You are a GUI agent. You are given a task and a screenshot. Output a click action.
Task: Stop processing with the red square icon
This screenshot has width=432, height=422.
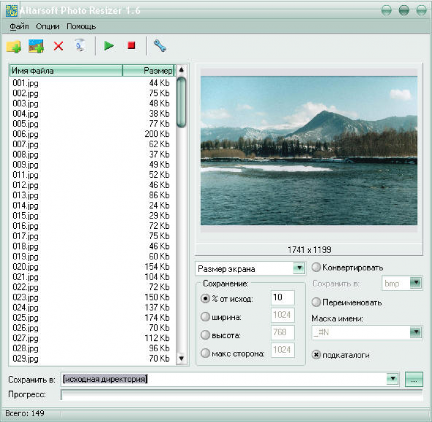pyautogui.click(x=131, y=45)
